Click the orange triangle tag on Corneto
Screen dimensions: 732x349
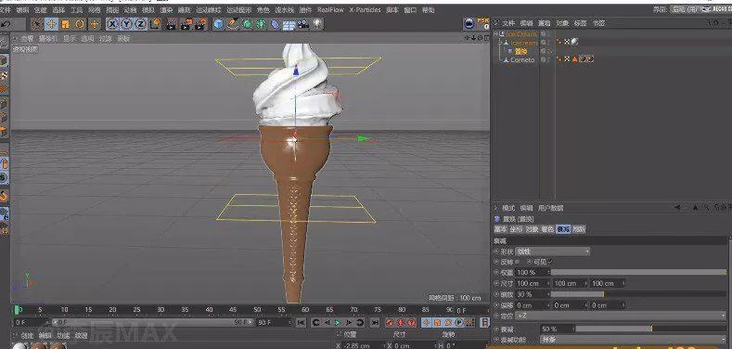click(574, 59)
